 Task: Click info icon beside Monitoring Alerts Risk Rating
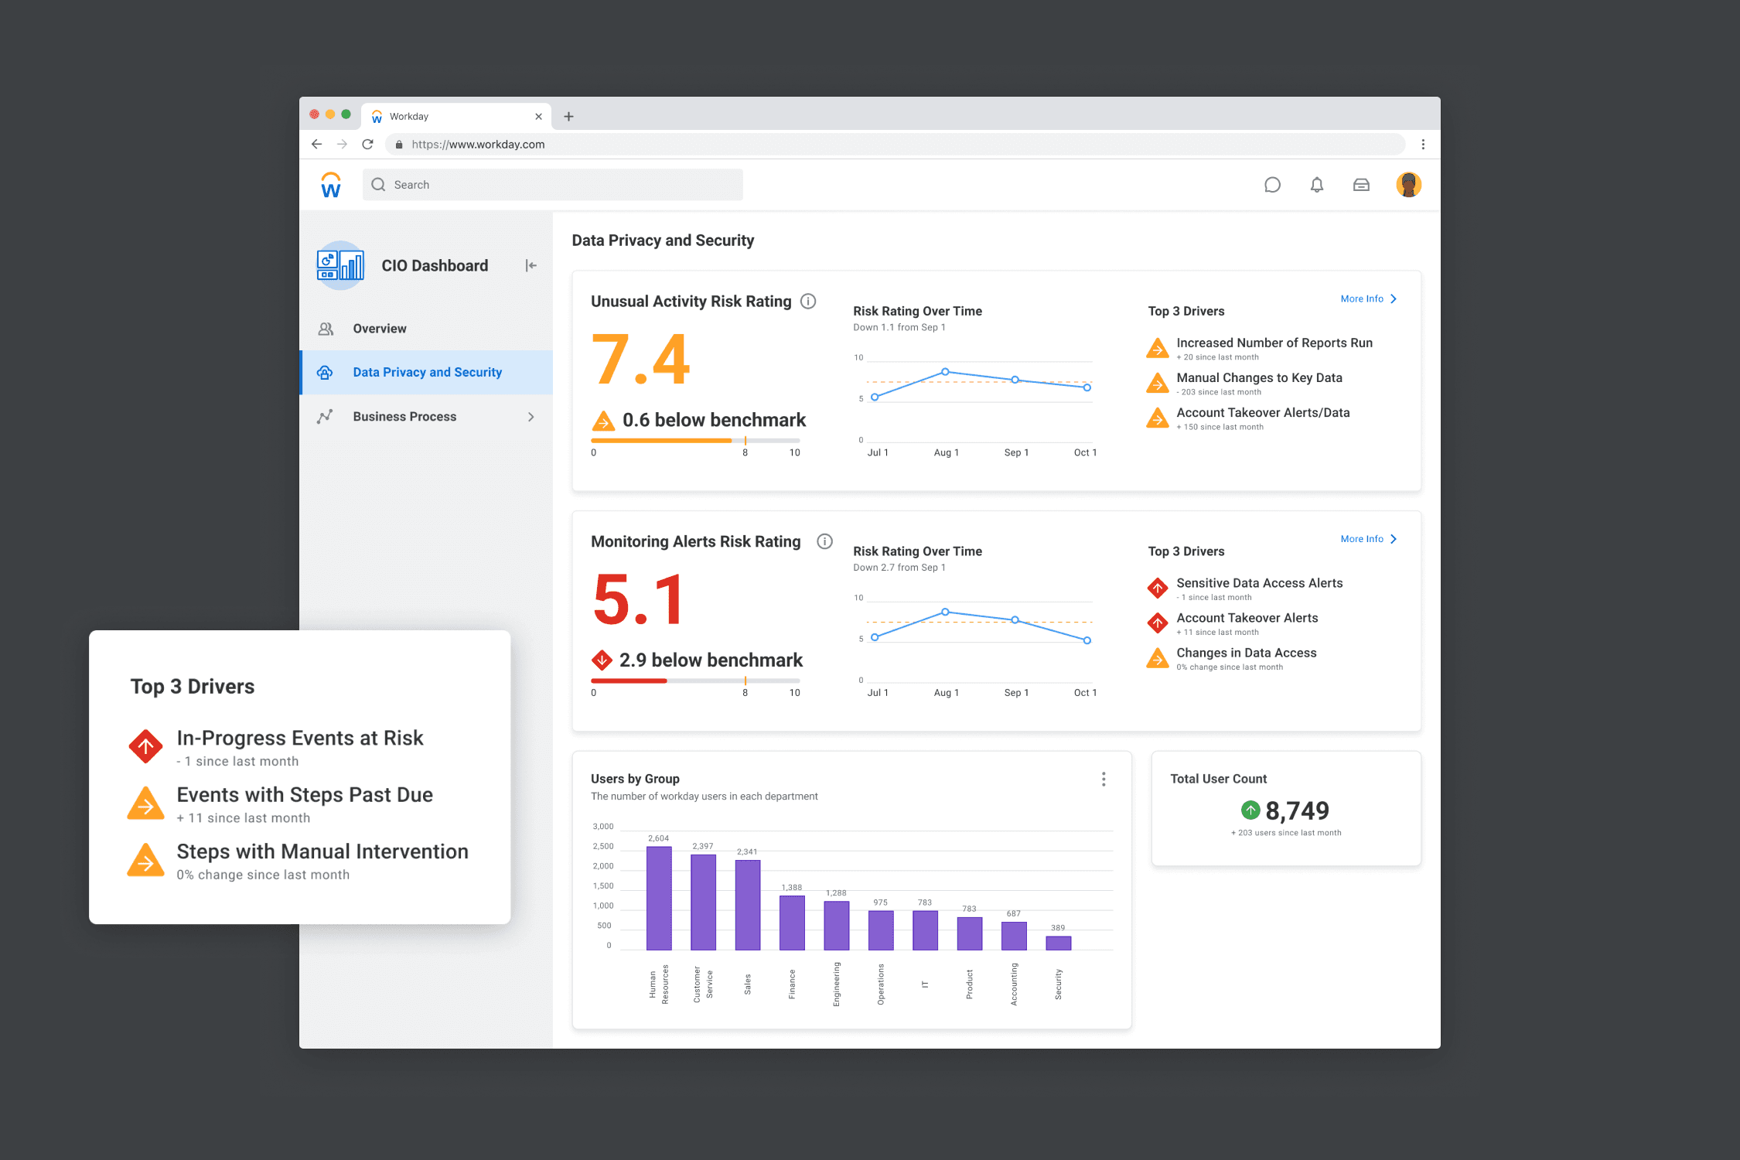(825, 541)
